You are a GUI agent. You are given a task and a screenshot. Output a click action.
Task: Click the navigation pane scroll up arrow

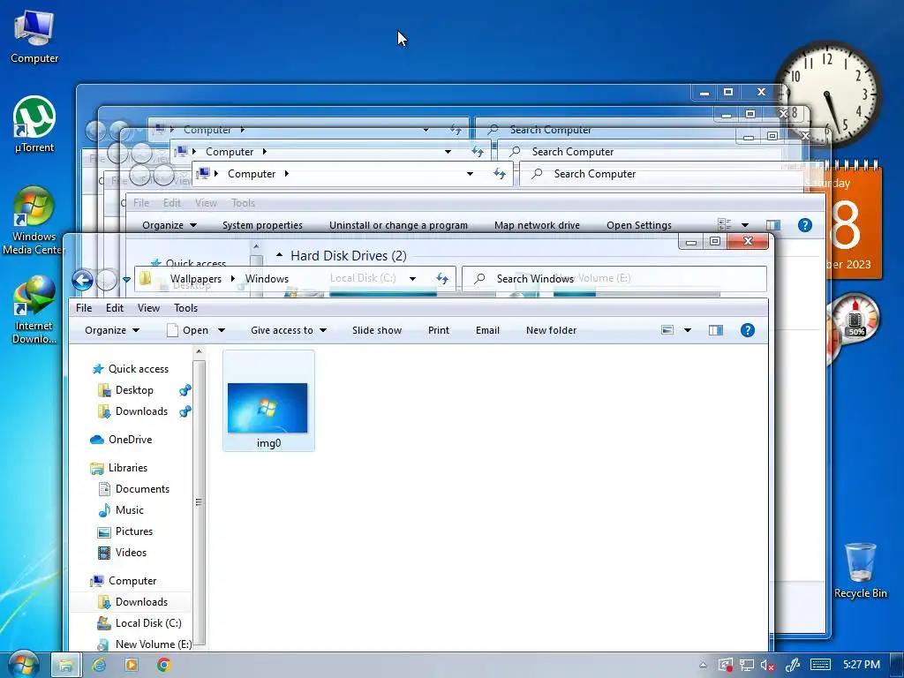199,351
